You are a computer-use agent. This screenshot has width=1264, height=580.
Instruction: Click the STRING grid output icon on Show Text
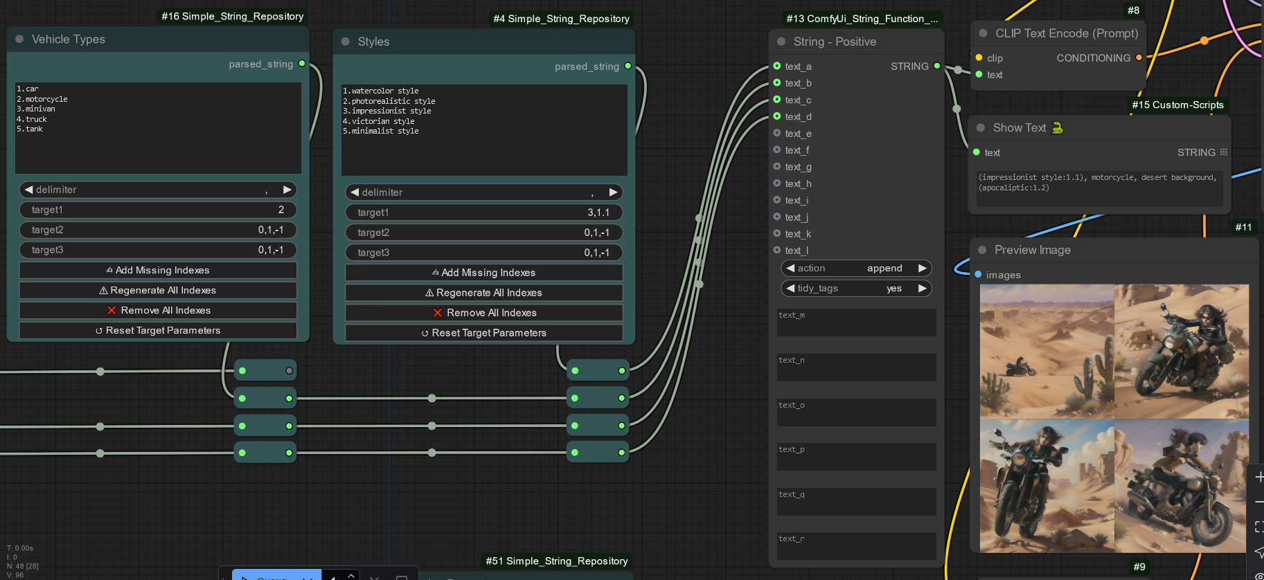coord(1224,152)
